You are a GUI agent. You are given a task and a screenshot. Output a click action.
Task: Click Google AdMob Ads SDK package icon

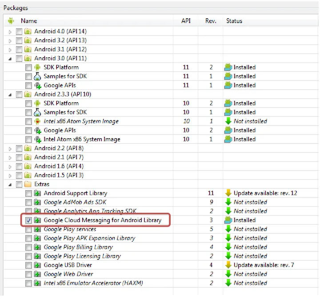coord(37,202)
